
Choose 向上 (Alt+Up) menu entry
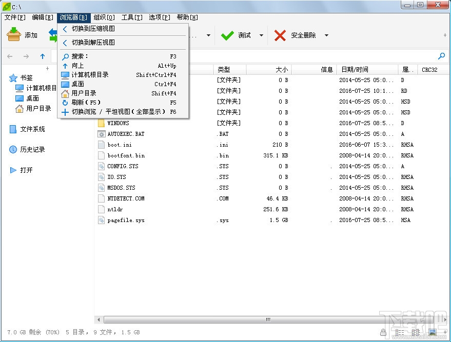[x=123, y=66]
